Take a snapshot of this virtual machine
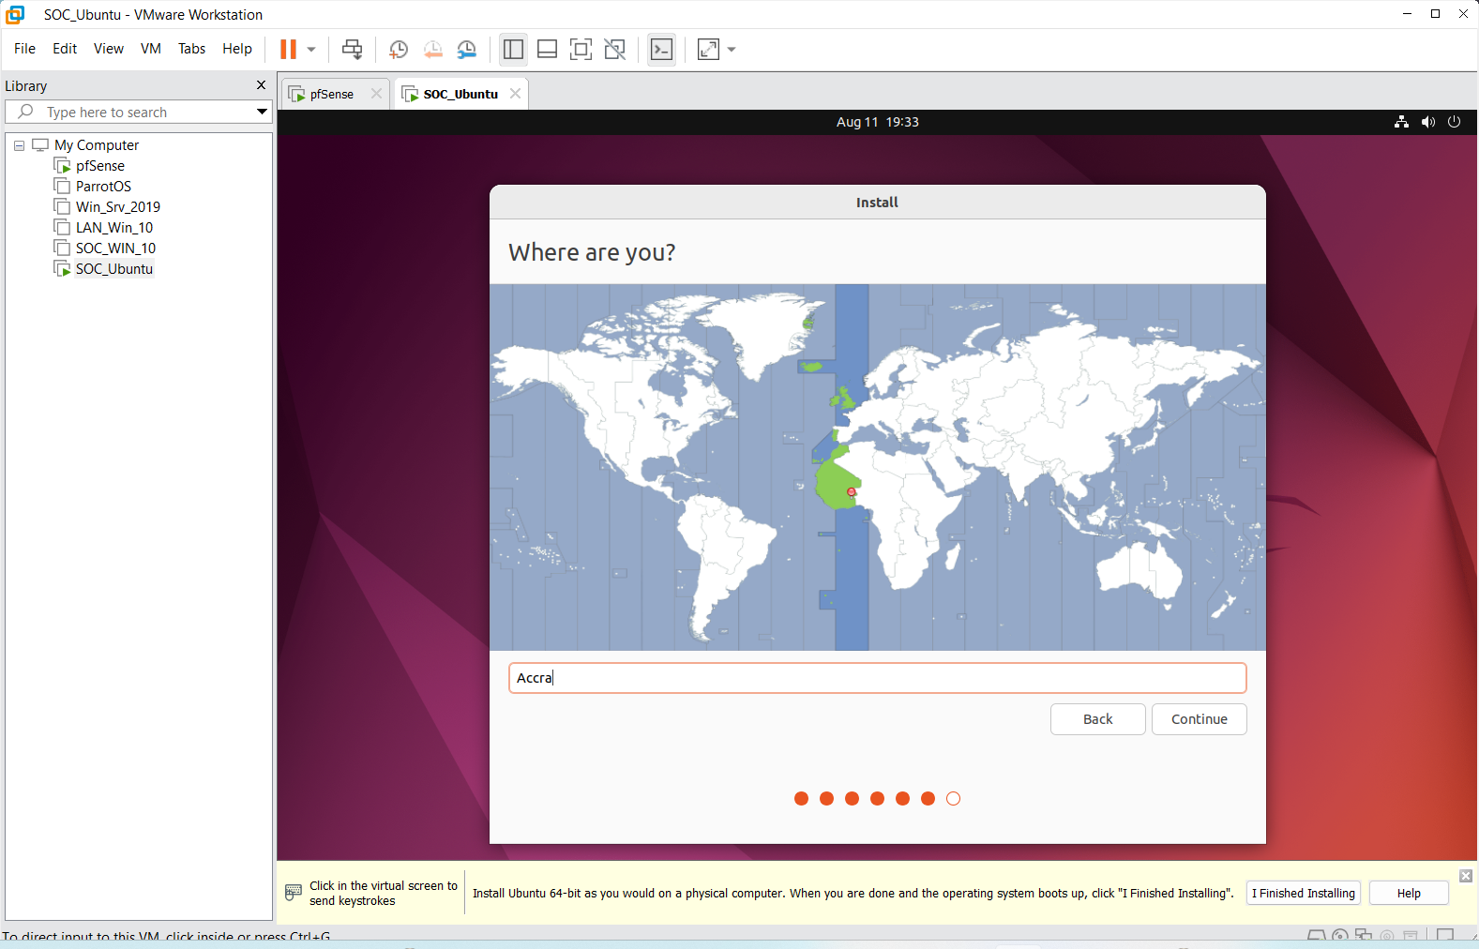Viewport: 1479px width, 949px height. pos(399,50)
